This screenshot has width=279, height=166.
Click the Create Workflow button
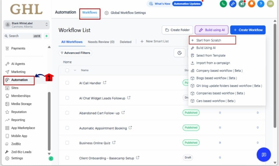[x=248, y=30]
